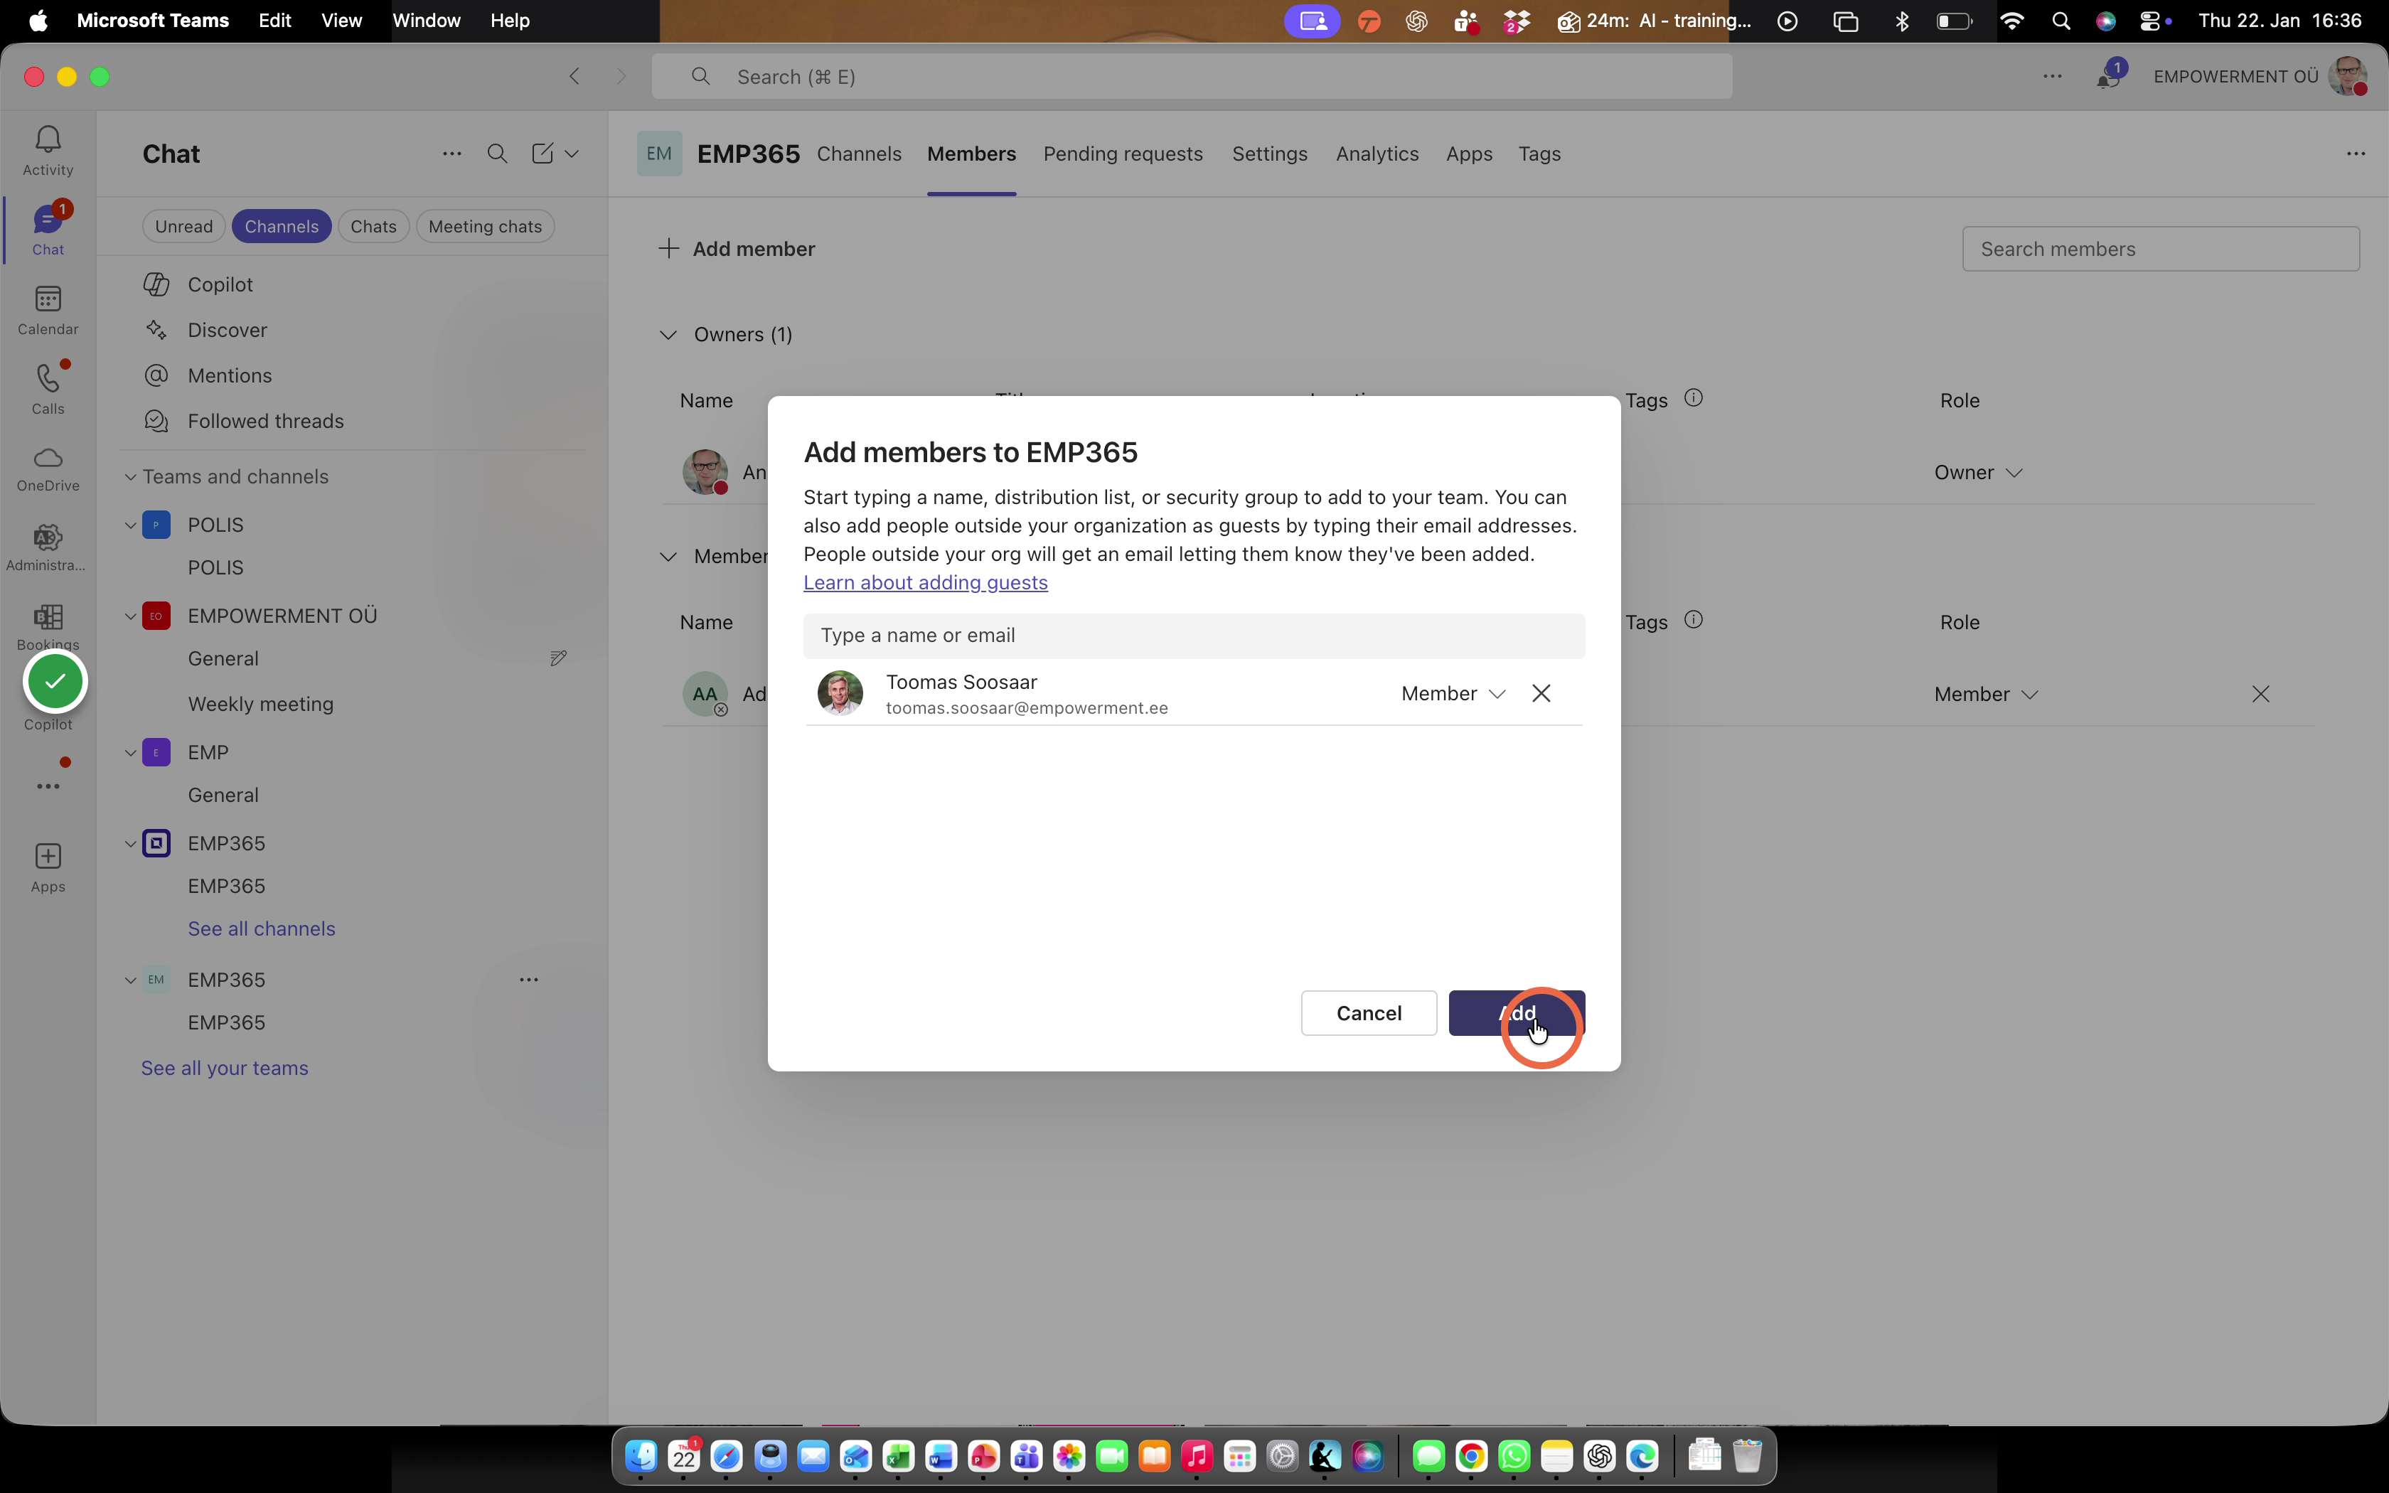Viewport: 2389px width, 1493px height.
Task: Open Weekly meeting channel
Action: click(x=261, y=704)
